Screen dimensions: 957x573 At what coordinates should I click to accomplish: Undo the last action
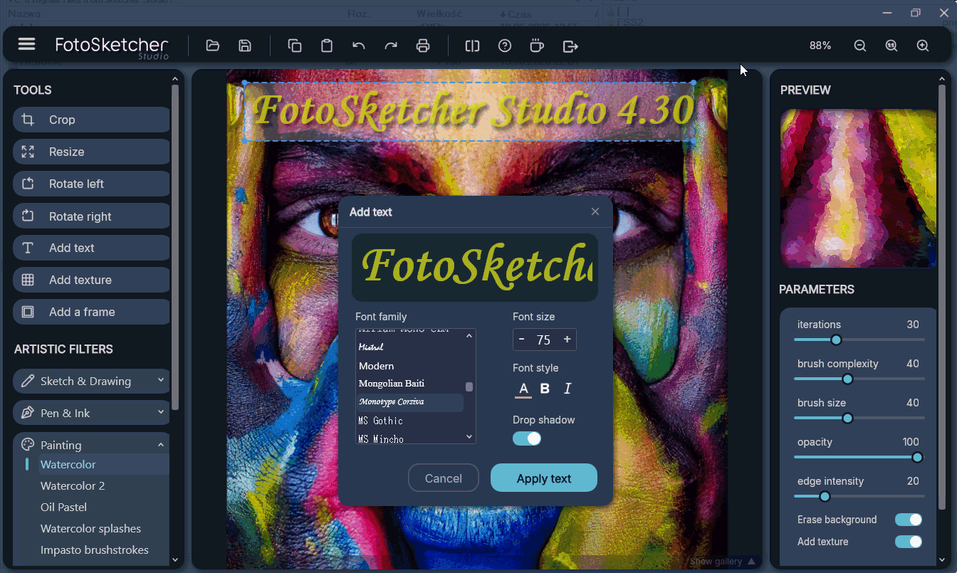(x=359, y=46)
